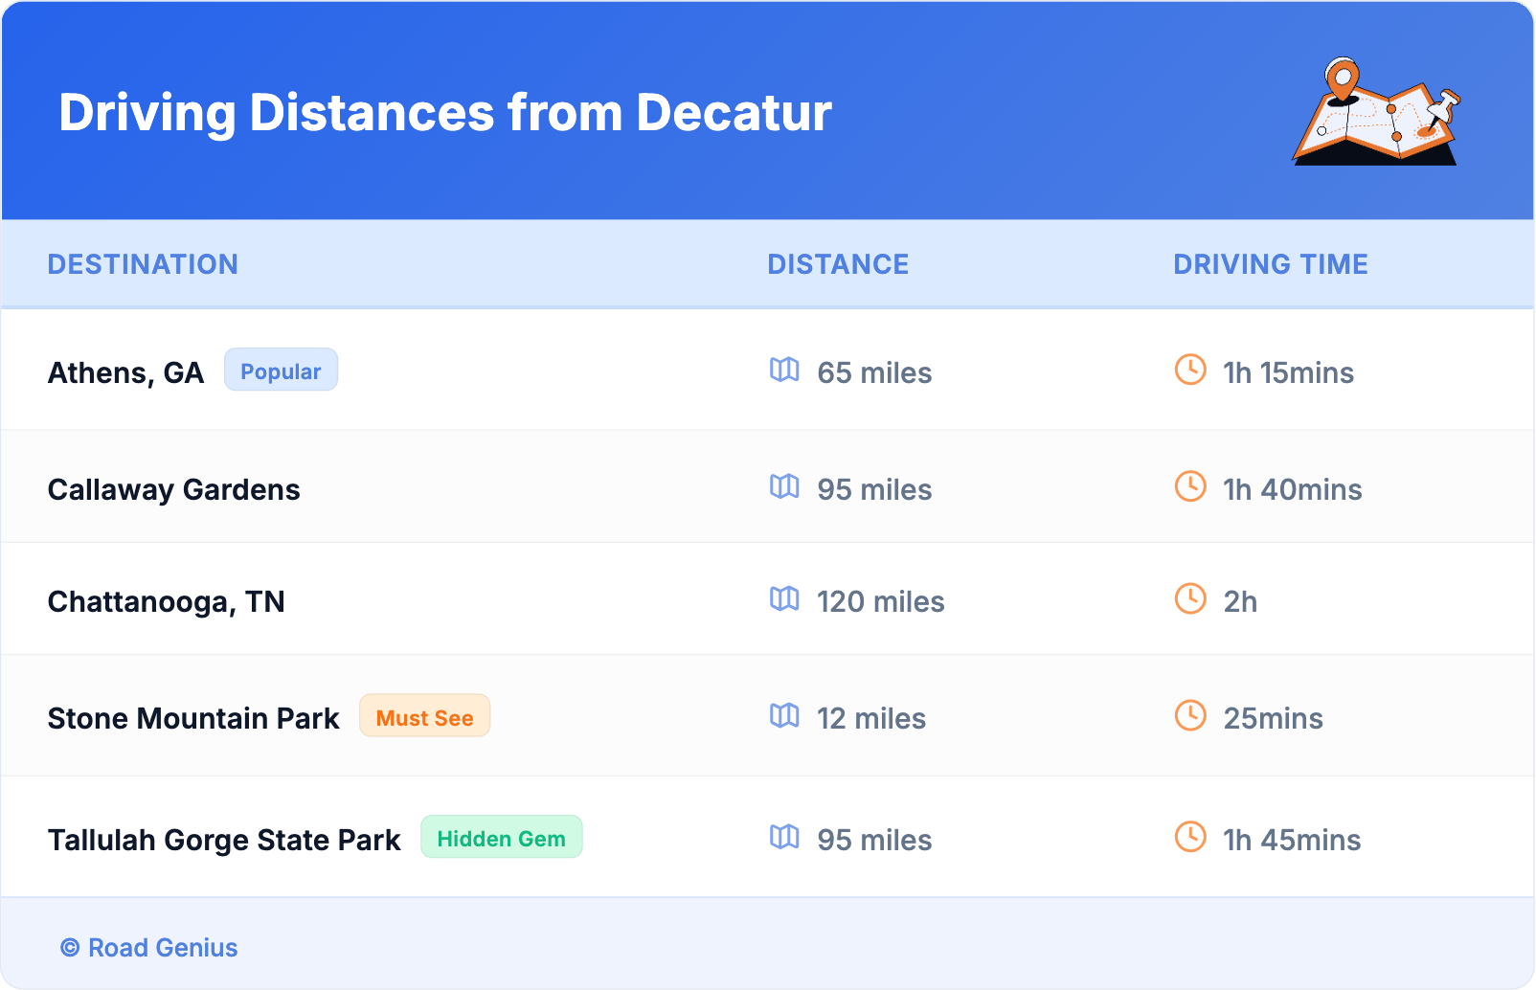Select the Stone Mountain Park destination
The width and height of the screenshot is (1536, 990).
coord(193,718)
